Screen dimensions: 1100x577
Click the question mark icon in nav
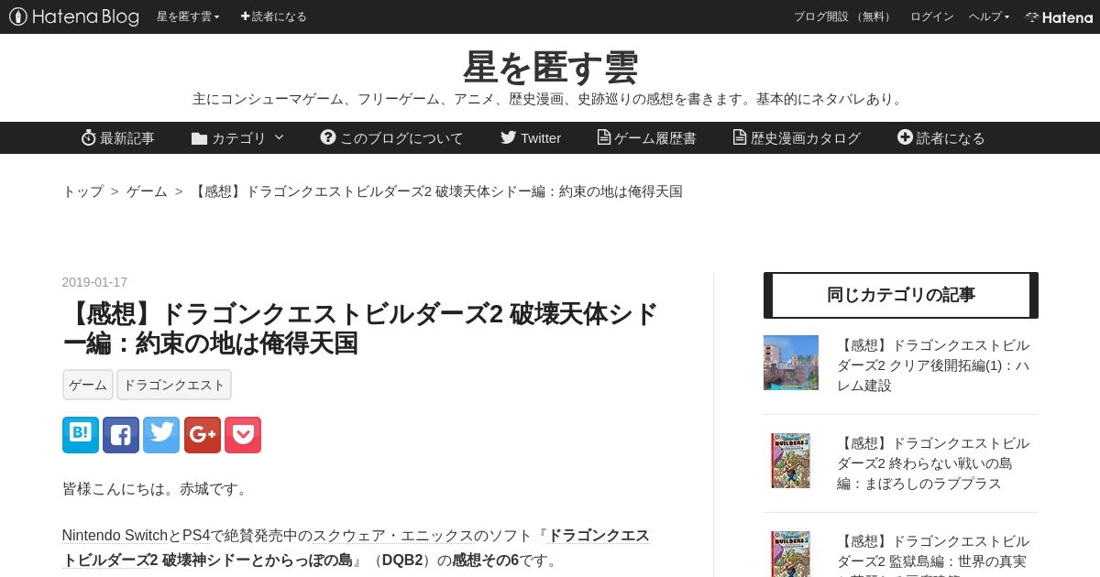pyautogui.click(x=328, y=137)
